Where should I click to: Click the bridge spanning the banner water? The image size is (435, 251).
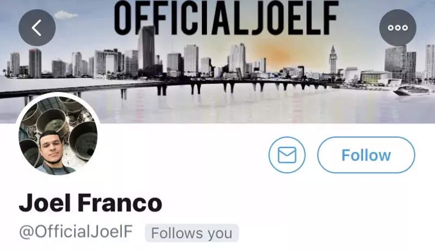166,87
